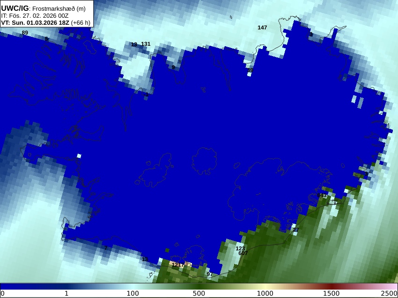Pick the pink end of the color scale

point(392,286)
